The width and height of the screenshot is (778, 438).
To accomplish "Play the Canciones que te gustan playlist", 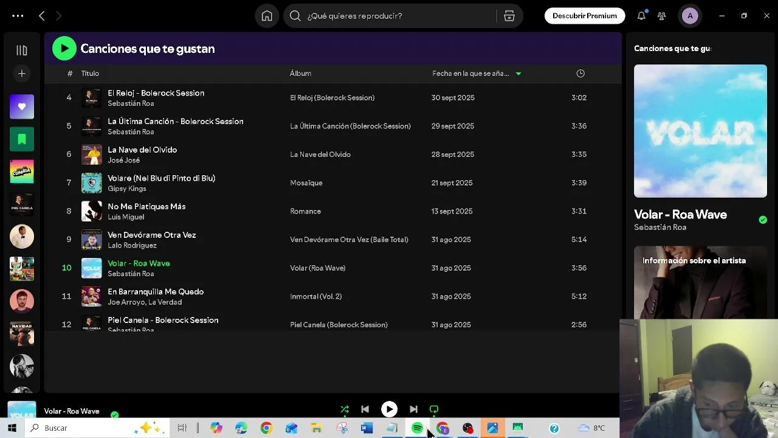I will click(x=64, y=49).
